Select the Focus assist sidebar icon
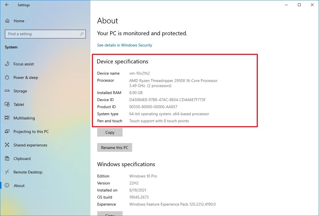The width and height of the screenshot is (319, 216). [x=7, y=64]
